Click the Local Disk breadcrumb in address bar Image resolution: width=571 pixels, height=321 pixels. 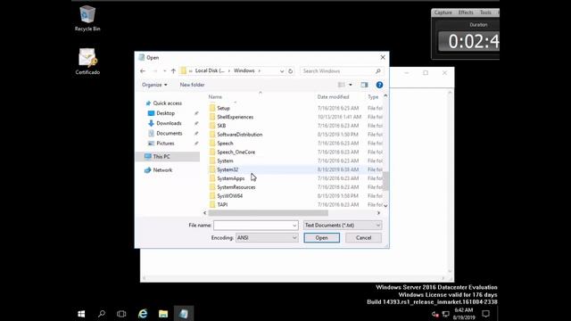210,70
